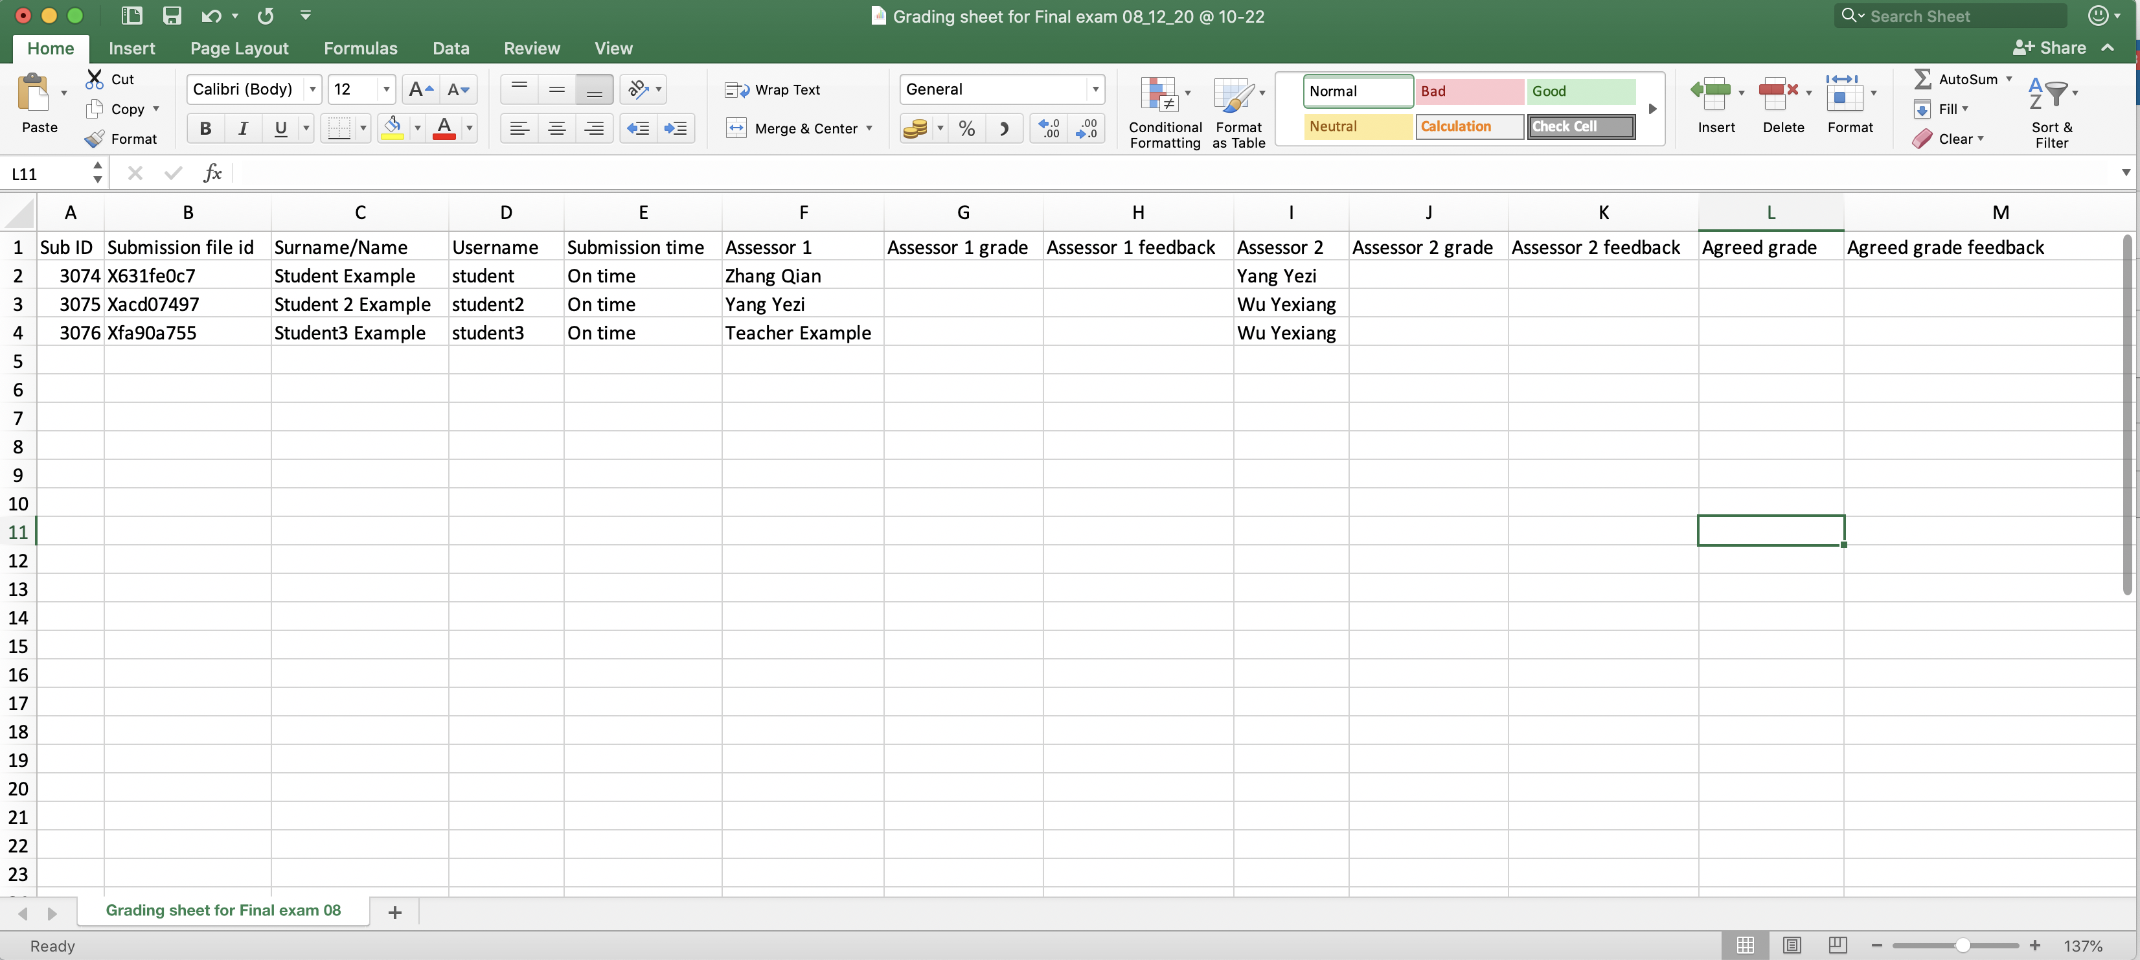2140x960 pixels.
Task: Click the Home tab in ribbon
Action: click(x=48, y=48)
